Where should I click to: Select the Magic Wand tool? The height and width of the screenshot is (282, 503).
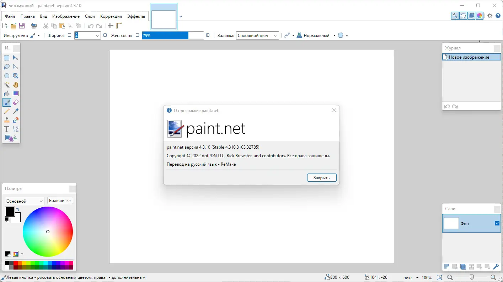pos(7,85)
